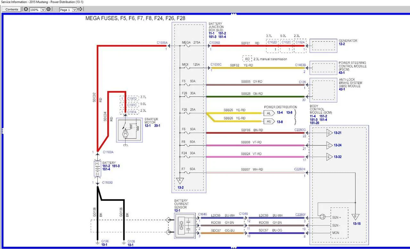Open reference 13-15 under arrow B
Image resolution: width=410 pixels, height=249 pixels.
point(357,223)
